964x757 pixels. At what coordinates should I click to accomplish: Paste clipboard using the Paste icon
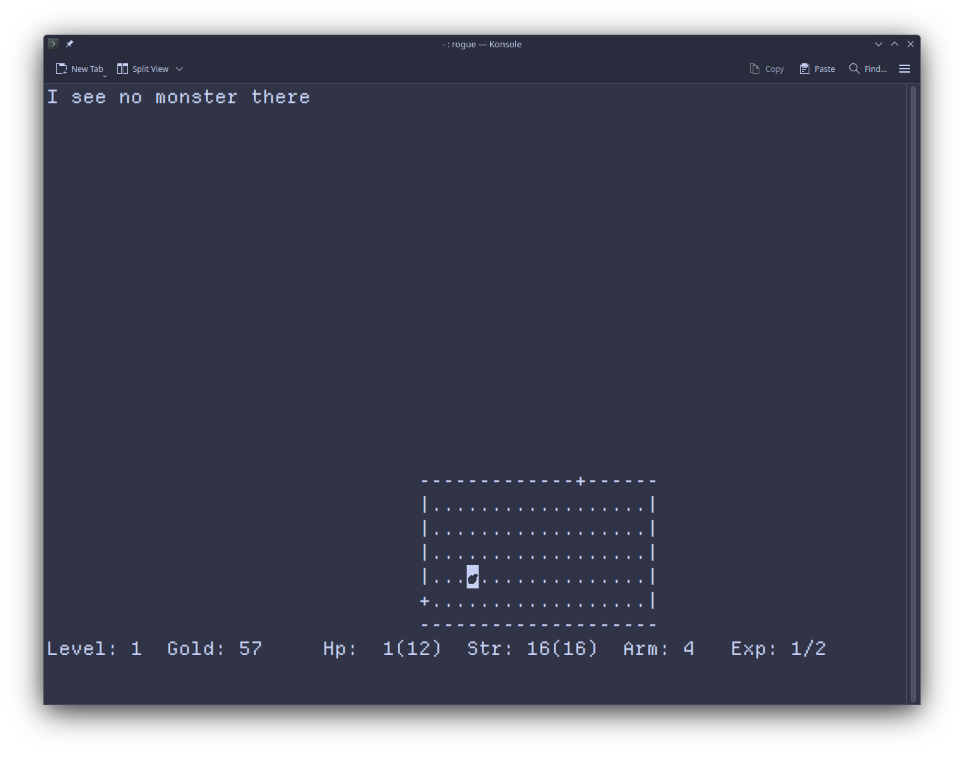[x=817, y=69]
